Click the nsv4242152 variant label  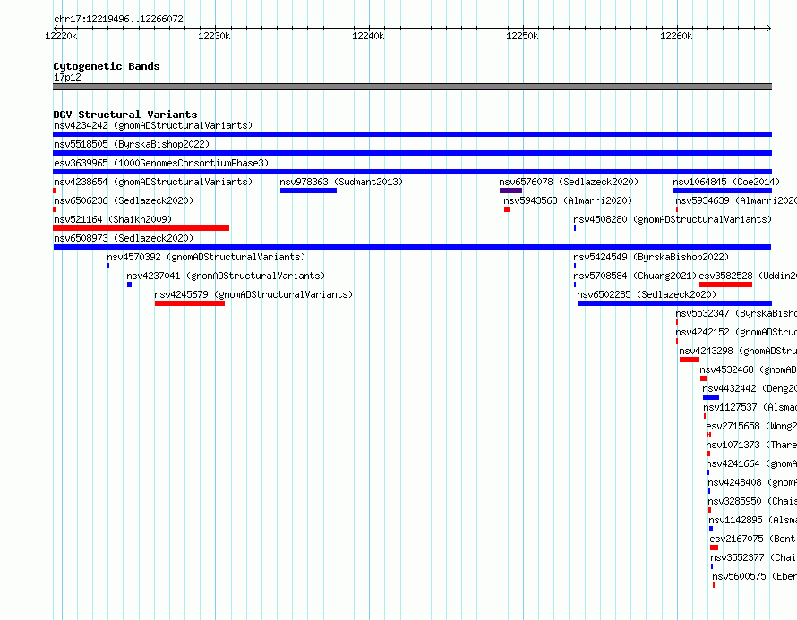(x=736, y=332)
